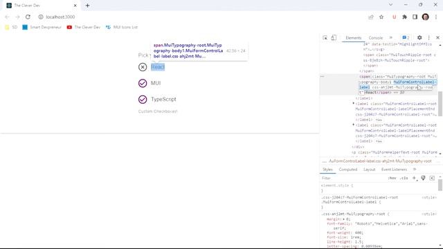
Task: Reload the localhost page
Action: click(28, 17)
